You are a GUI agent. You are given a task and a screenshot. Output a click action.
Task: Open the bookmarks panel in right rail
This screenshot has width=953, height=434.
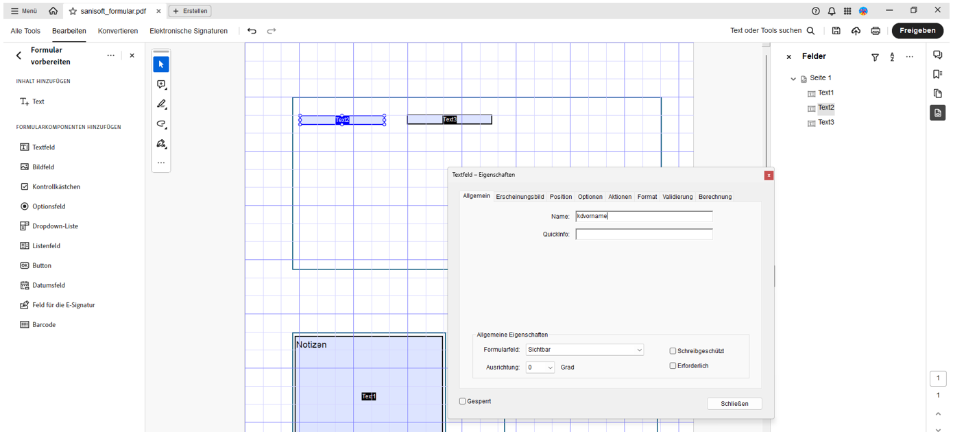pyautogui.click(x=938, y=74)
